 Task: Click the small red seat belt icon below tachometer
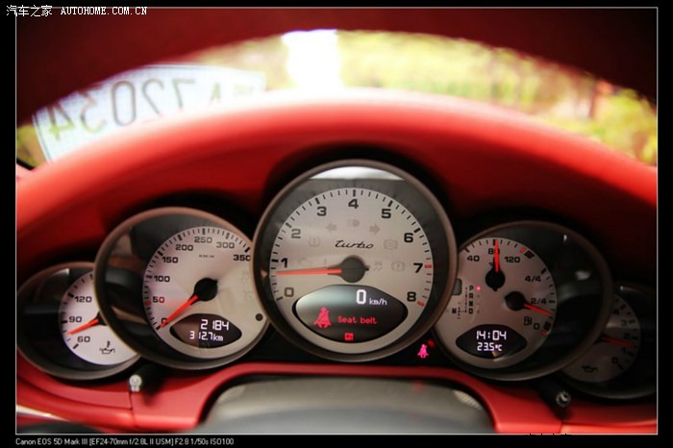422,350
